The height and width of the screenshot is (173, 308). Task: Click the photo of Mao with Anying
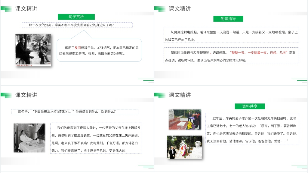click(33, 50)
